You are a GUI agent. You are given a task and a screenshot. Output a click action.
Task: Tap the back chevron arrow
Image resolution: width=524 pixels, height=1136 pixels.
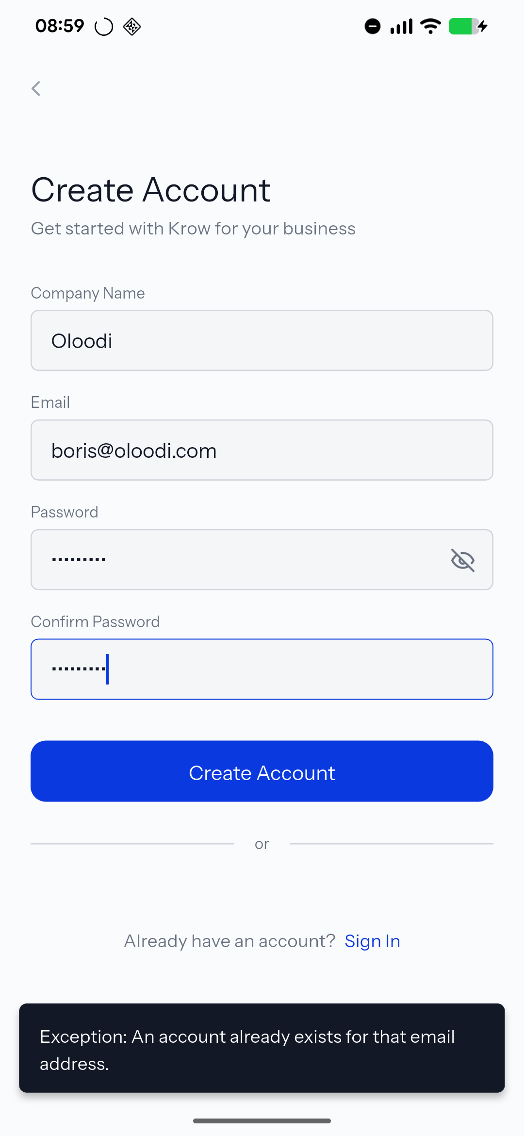click(x=36, y=88)
